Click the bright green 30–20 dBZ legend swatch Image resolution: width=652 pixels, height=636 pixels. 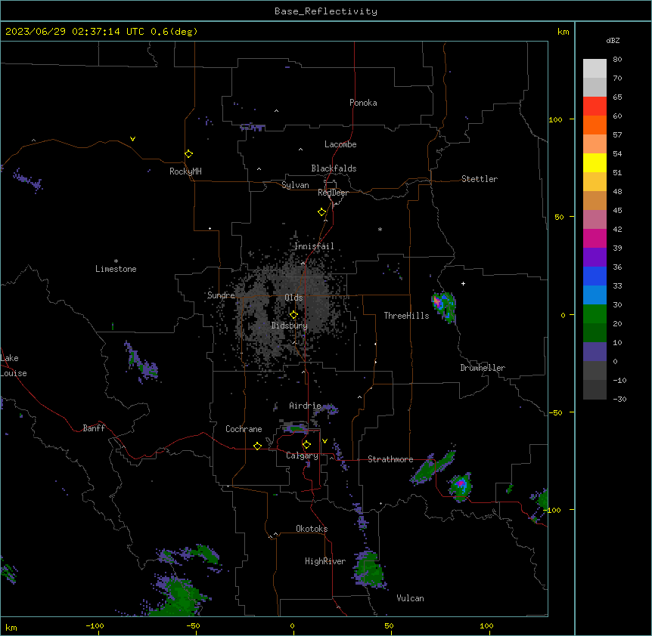point(595,314)
